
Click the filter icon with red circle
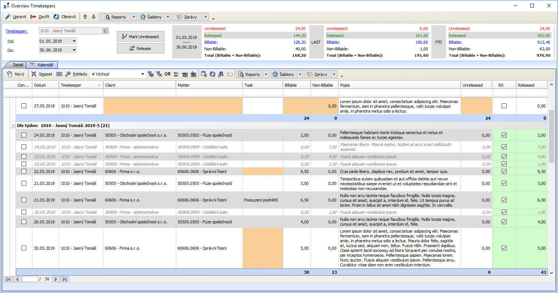(x=150, y=74)
